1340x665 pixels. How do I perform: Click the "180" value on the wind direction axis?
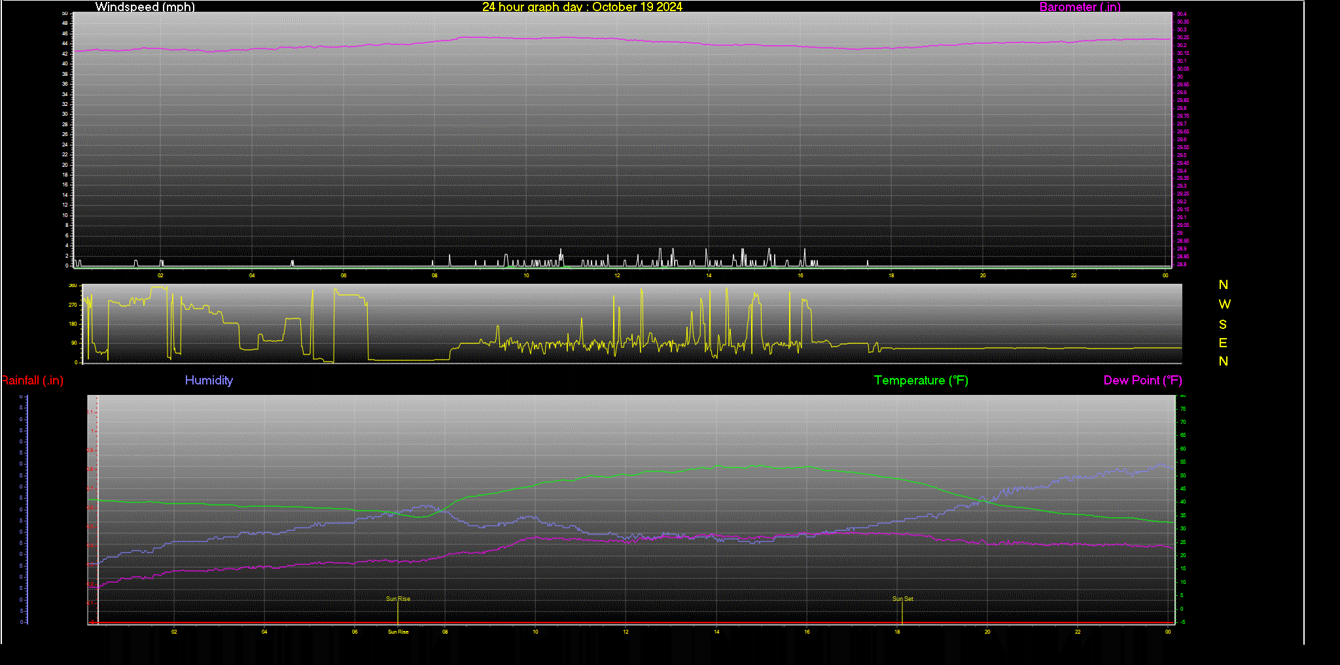tap(73, 324)
